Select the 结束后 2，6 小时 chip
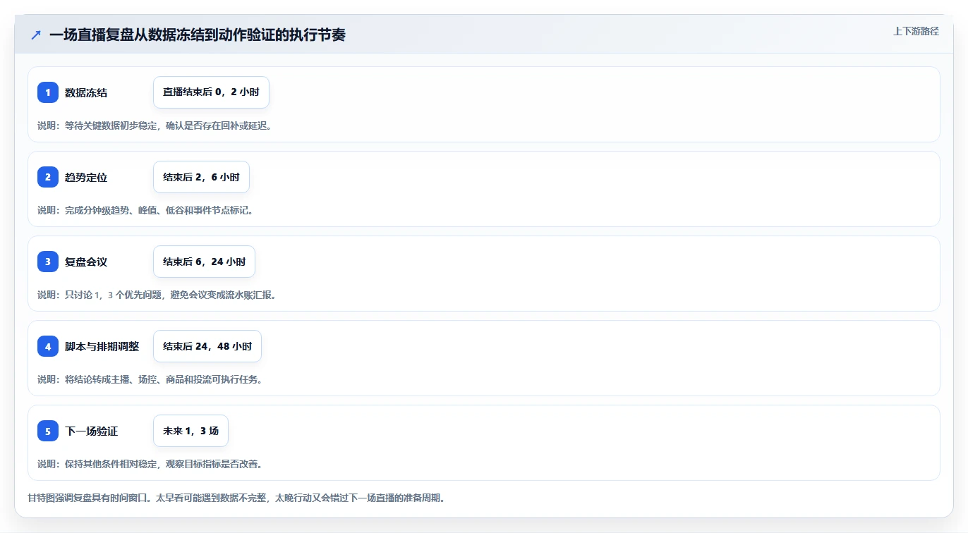 click(201, 177)
